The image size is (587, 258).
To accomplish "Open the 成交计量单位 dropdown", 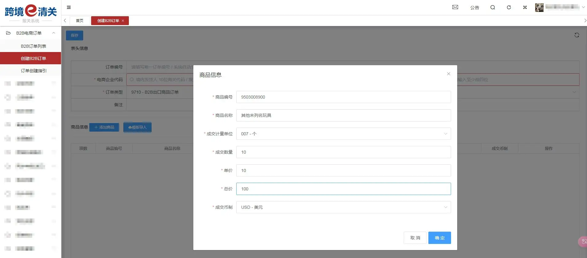I will point(343,134).
